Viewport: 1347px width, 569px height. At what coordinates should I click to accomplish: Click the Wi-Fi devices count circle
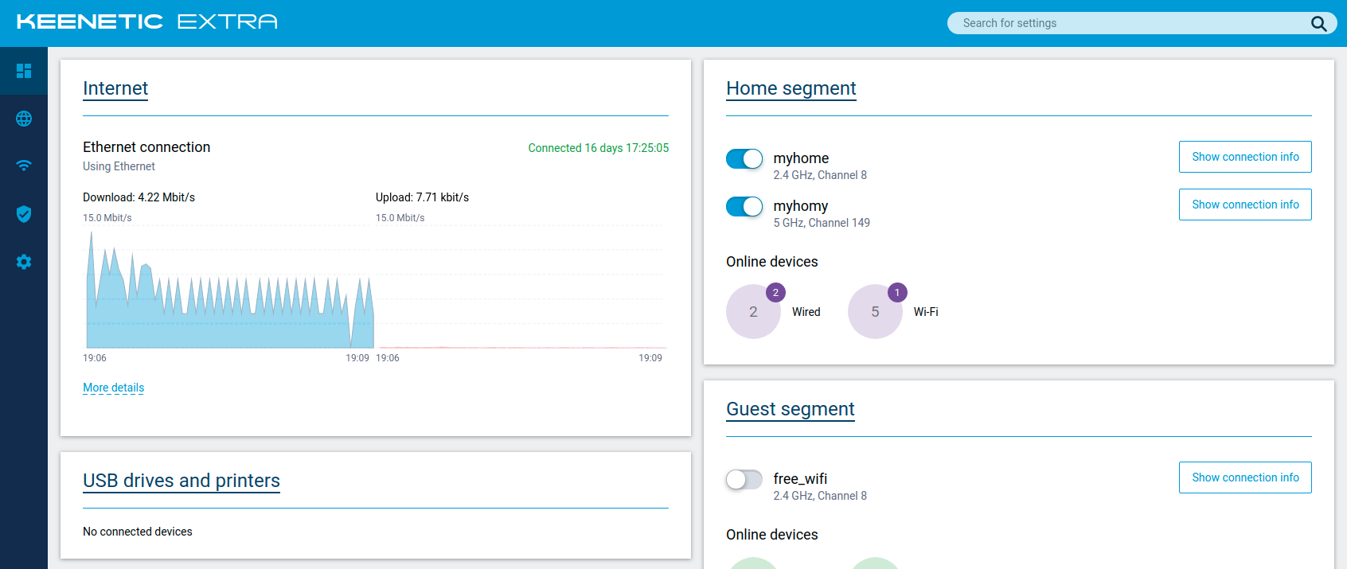point(875,312)
